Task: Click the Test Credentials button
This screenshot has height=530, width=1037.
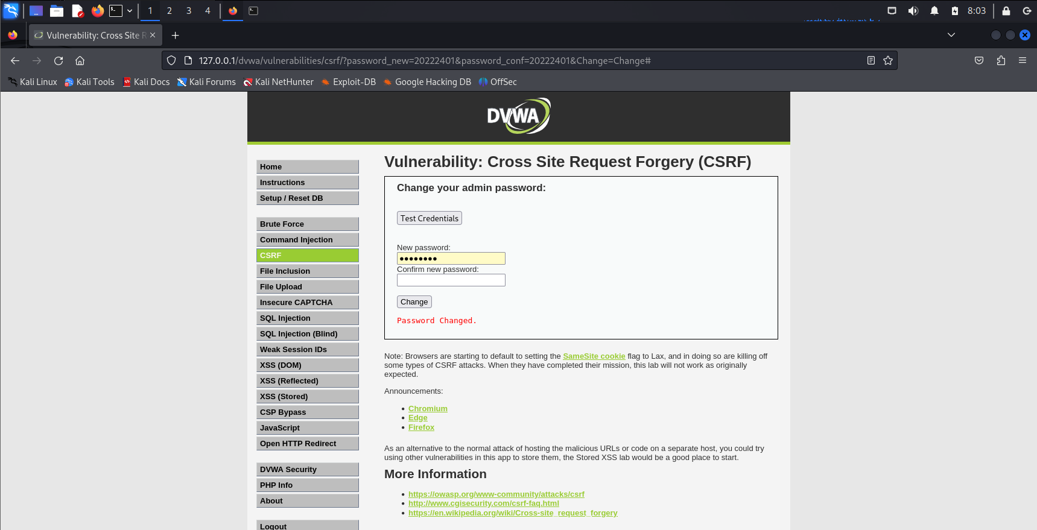Action: coord(430,218)
